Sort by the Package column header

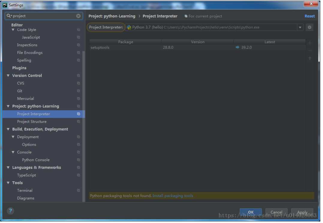[125, 42]
